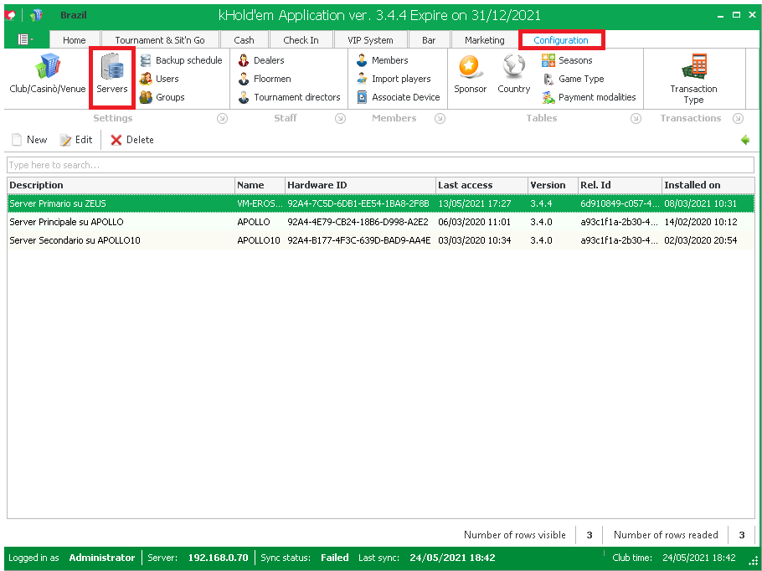Sort by the Installed on column header

[708, 185]
